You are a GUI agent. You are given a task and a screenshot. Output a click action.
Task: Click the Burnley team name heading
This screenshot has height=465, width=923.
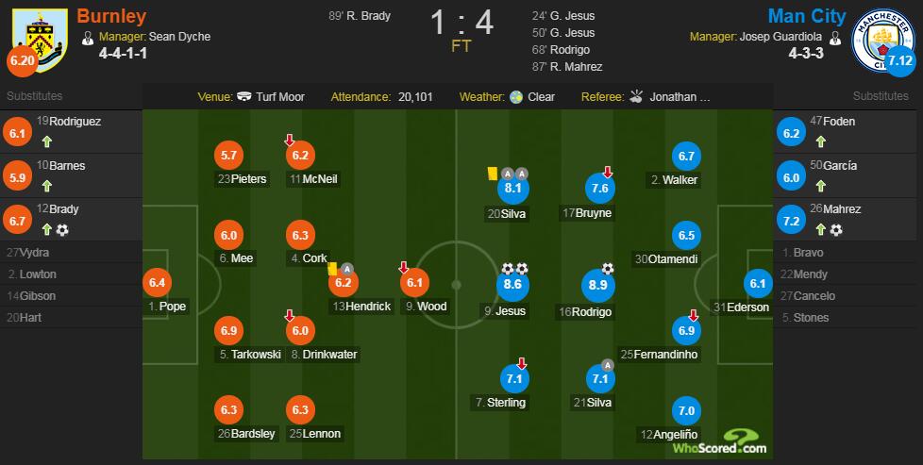tap(111, 16)
